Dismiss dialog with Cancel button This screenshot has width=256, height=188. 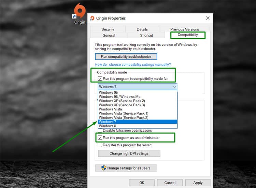[170, 183]
